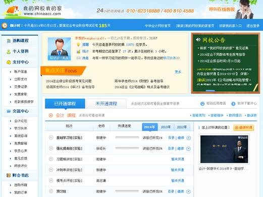Viewport: 263px width, 197px height.
Task: Open the 2014注会报名时间 announcement line
Action: [x=220, y=61]
